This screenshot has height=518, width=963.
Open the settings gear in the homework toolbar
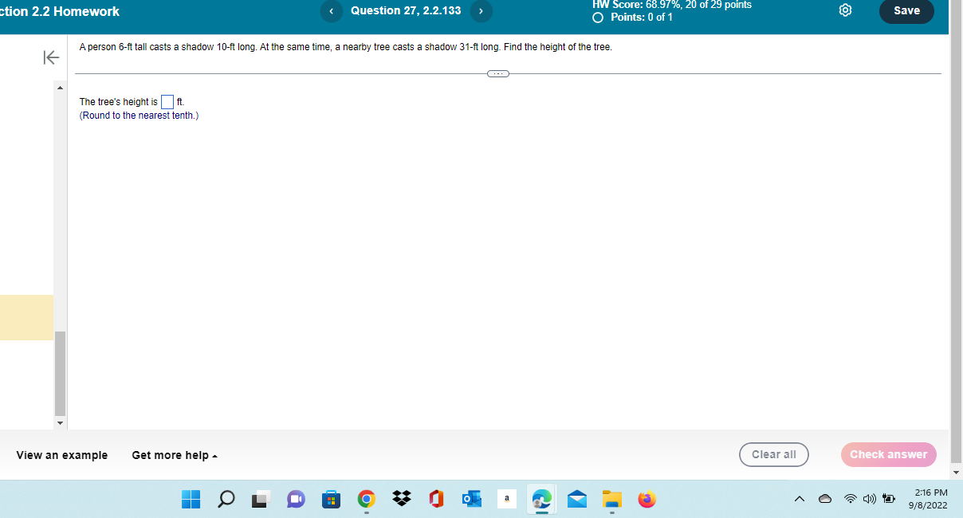[845, 10]
